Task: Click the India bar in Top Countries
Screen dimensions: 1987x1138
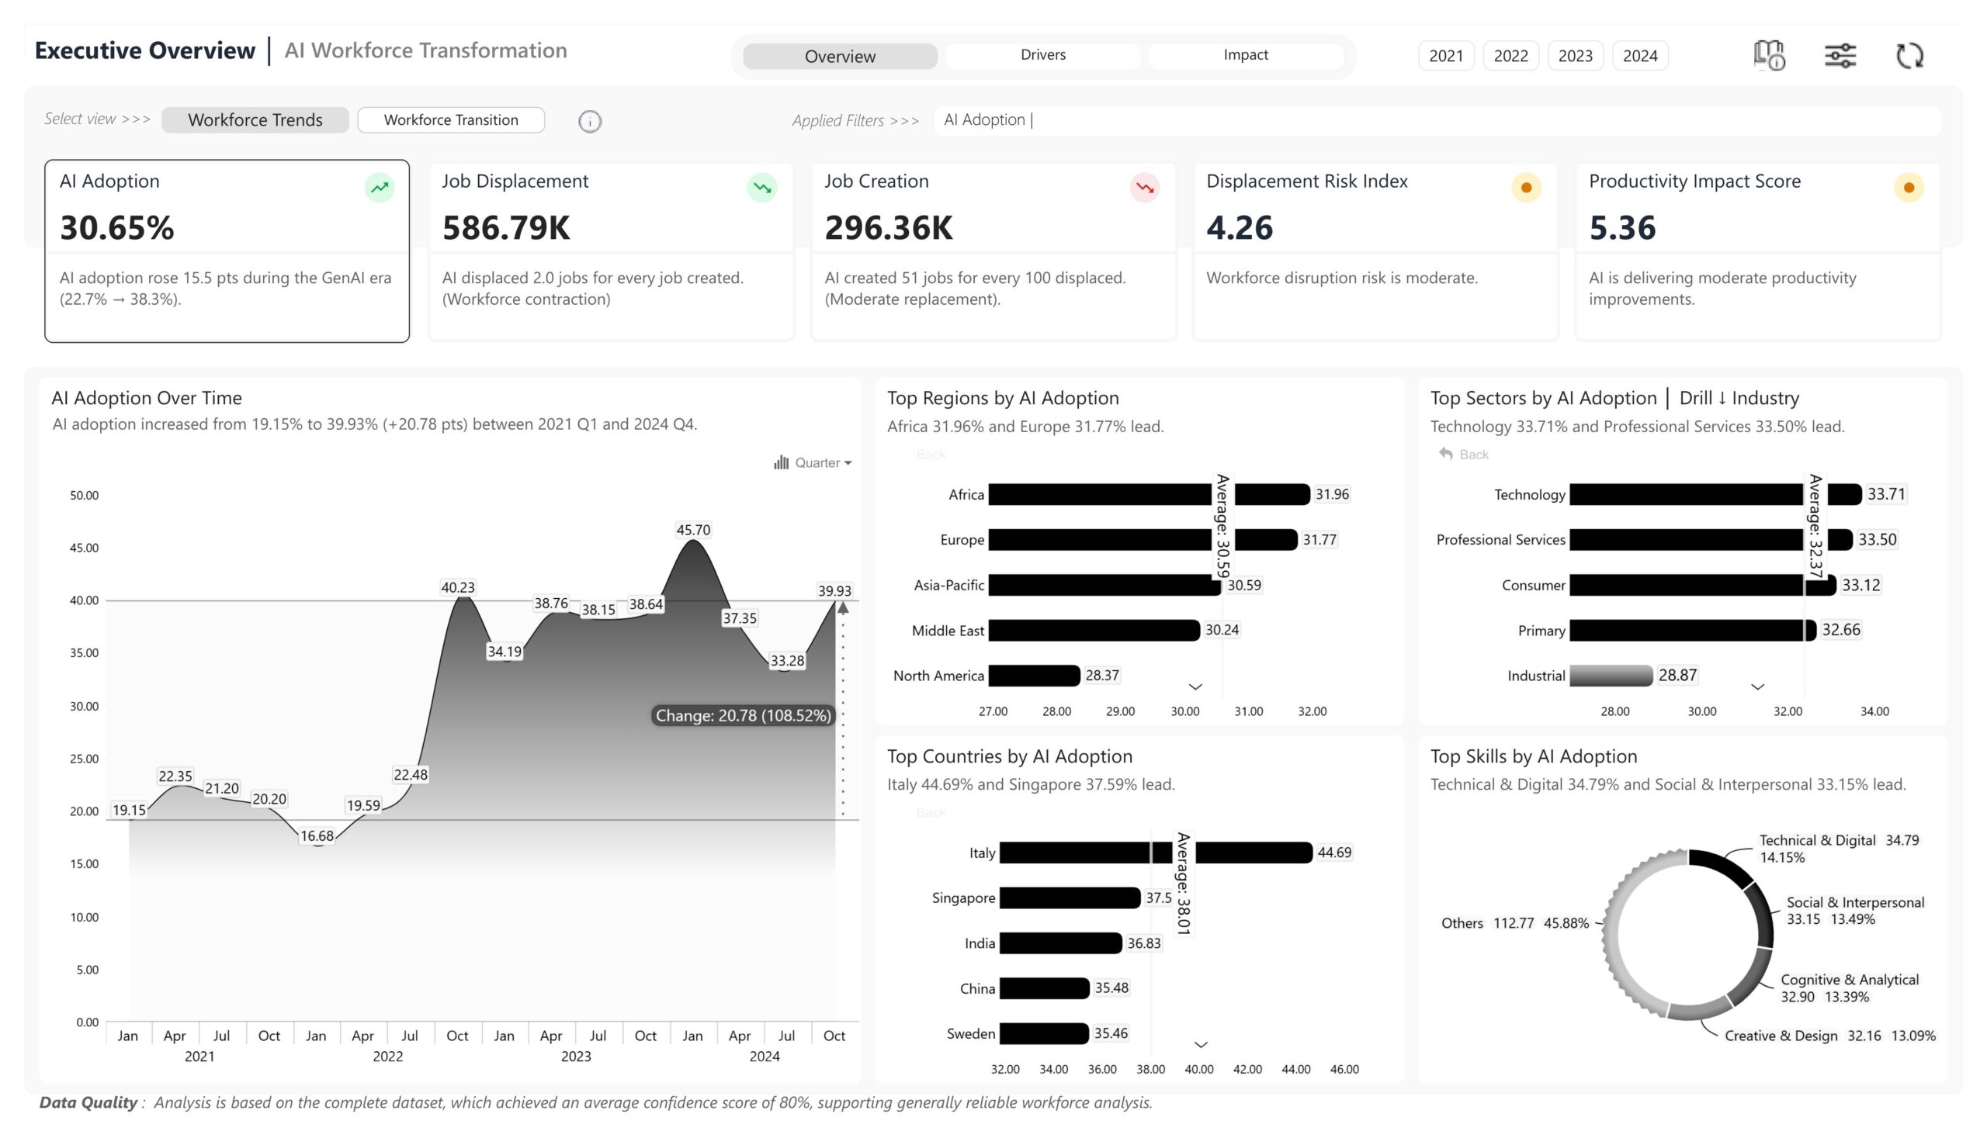Action: point(1060,943)
